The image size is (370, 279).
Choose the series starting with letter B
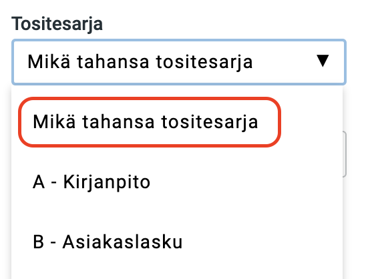[177, 242]
